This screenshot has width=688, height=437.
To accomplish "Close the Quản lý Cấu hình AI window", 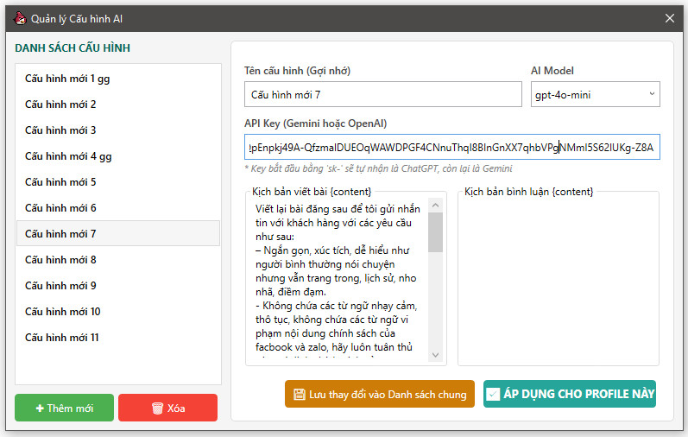I will click(x=669, y=17).
